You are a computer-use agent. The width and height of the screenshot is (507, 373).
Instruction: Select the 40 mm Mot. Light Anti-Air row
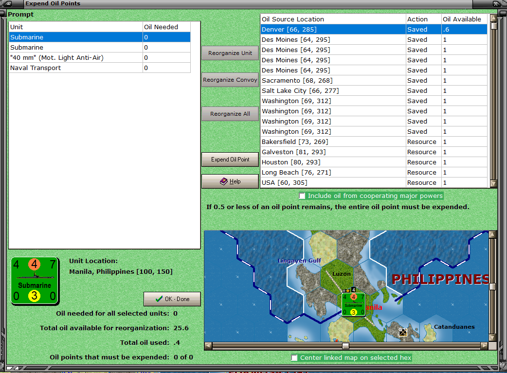click(x=76, y=58)
